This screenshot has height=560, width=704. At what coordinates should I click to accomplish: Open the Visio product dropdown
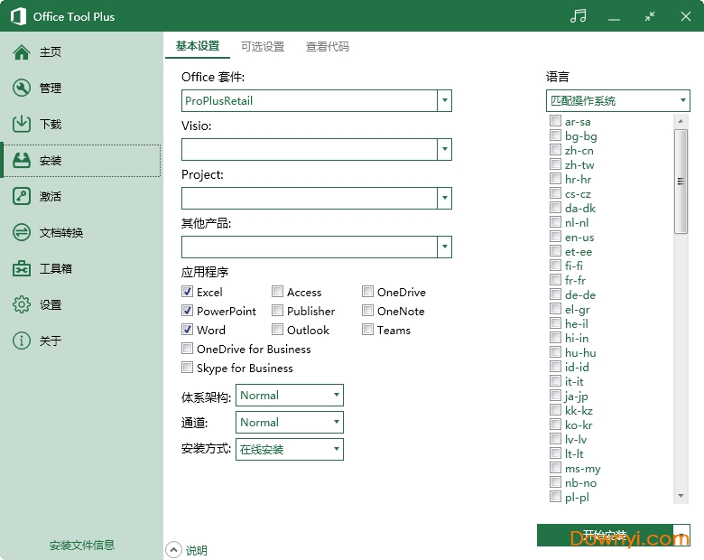click(444, 149)
